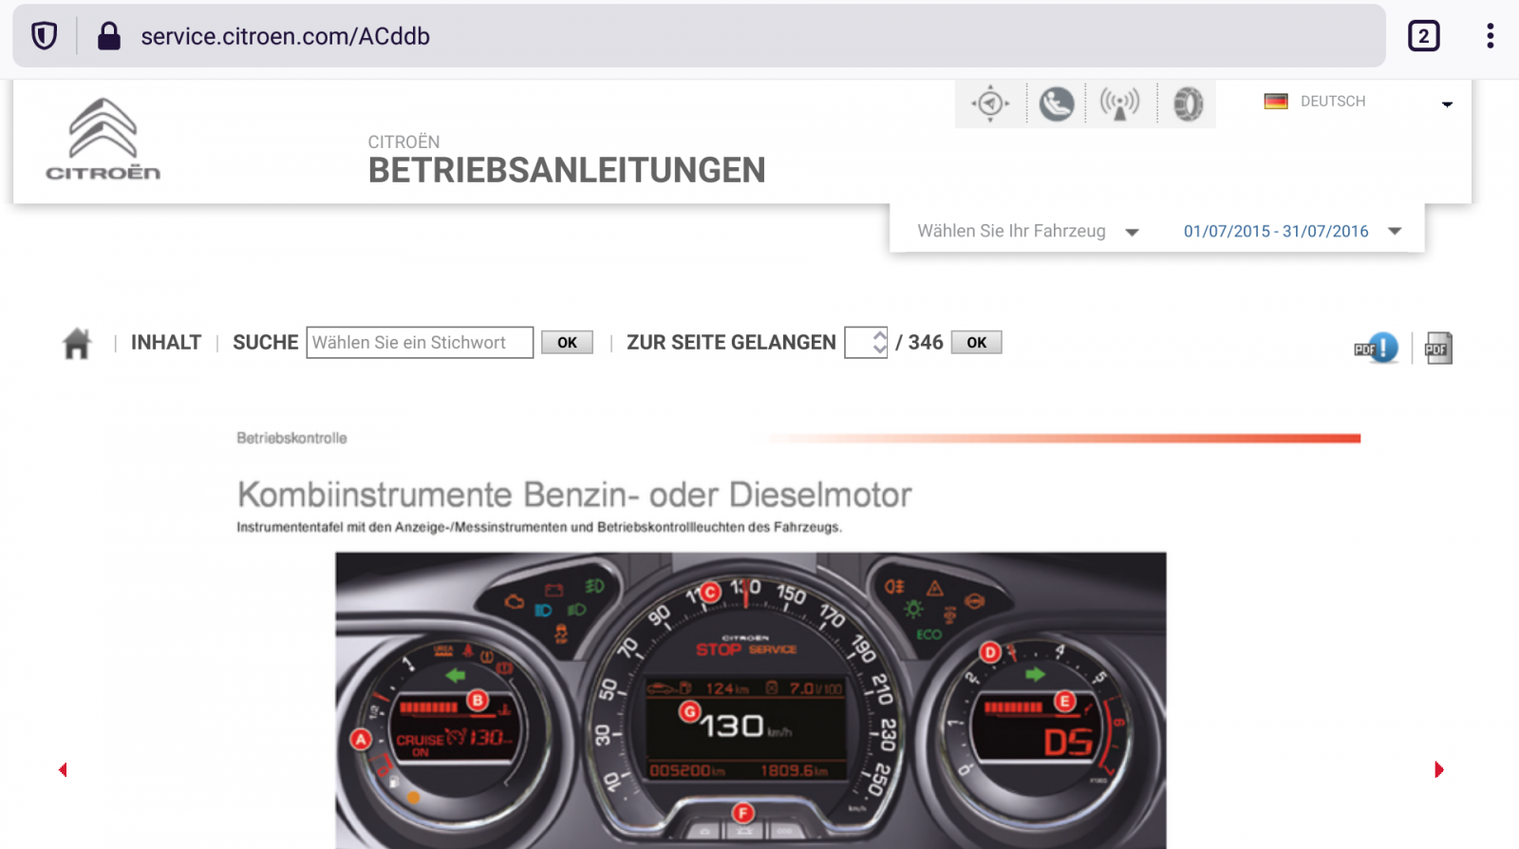Viewport: 1519px width, 849px height.
Task: Click the 'ZUR SEITE GELANGEN' label
Action: 731,342
